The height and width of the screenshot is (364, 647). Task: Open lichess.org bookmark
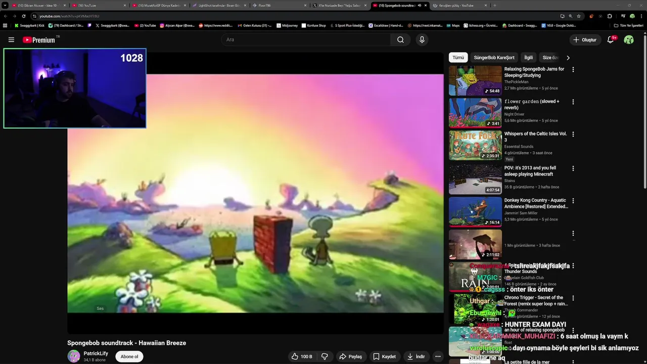(480, 25)
